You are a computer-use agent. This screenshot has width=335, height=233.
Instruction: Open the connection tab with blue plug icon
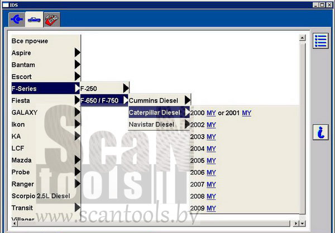click(17, 20)
